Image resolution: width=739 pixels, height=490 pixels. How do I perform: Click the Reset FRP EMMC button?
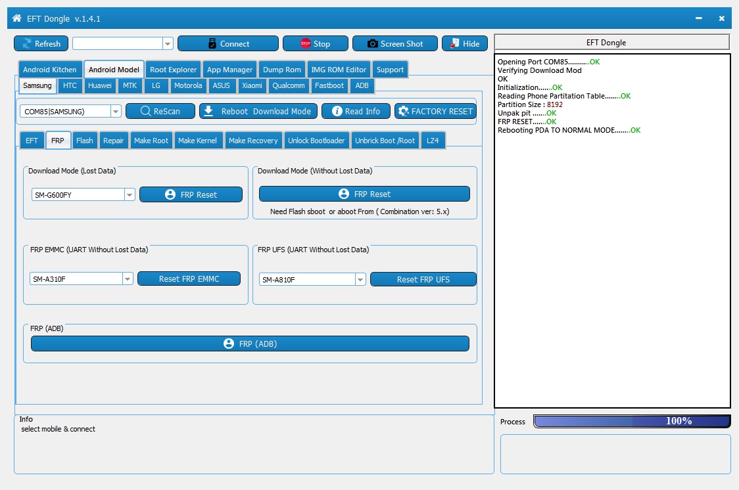pyautogui.click(x=189, y=278)
